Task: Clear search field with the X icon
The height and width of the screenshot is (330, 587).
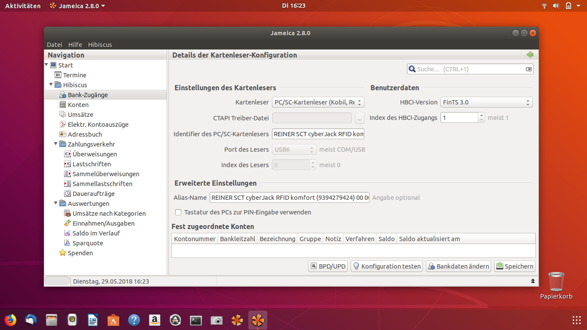Action: [529, 69]
